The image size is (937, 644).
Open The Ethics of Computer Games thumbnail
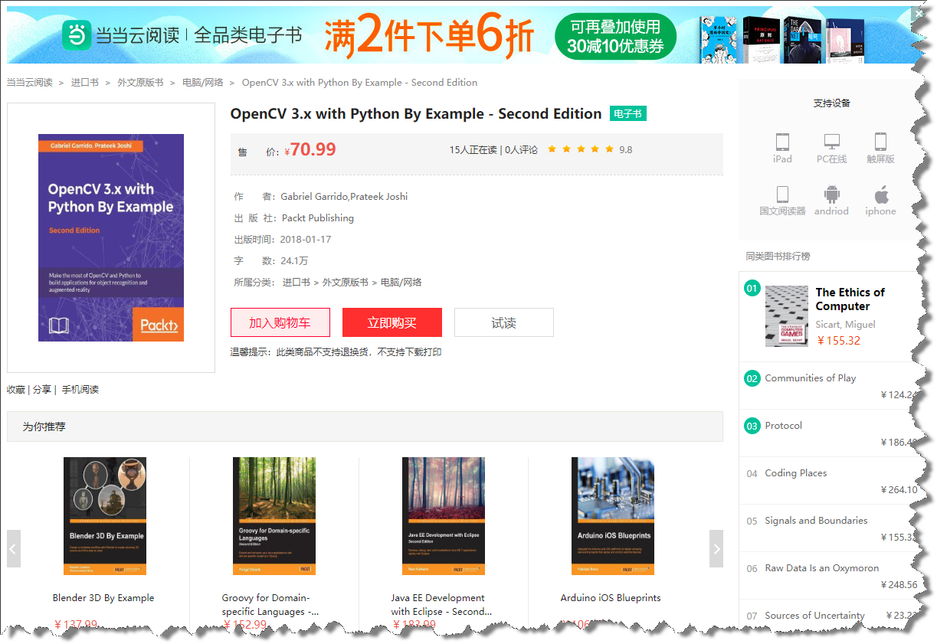tap(787, 316)
